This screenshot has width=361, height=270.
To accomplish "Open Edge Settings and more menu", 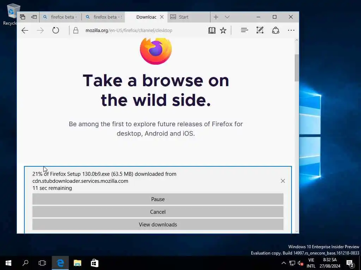I will click(291, 30).
